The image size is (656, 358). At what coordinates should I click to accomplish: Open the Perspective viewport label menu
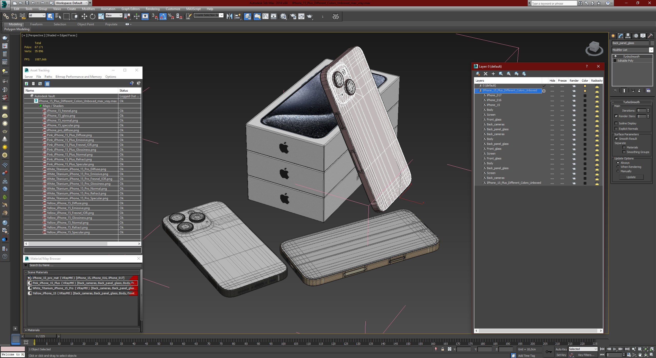click(x=36, y=35)
